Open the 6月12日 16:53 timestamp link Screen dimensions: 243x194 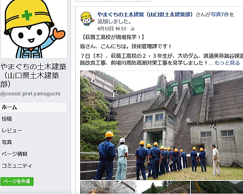(112, 29)
